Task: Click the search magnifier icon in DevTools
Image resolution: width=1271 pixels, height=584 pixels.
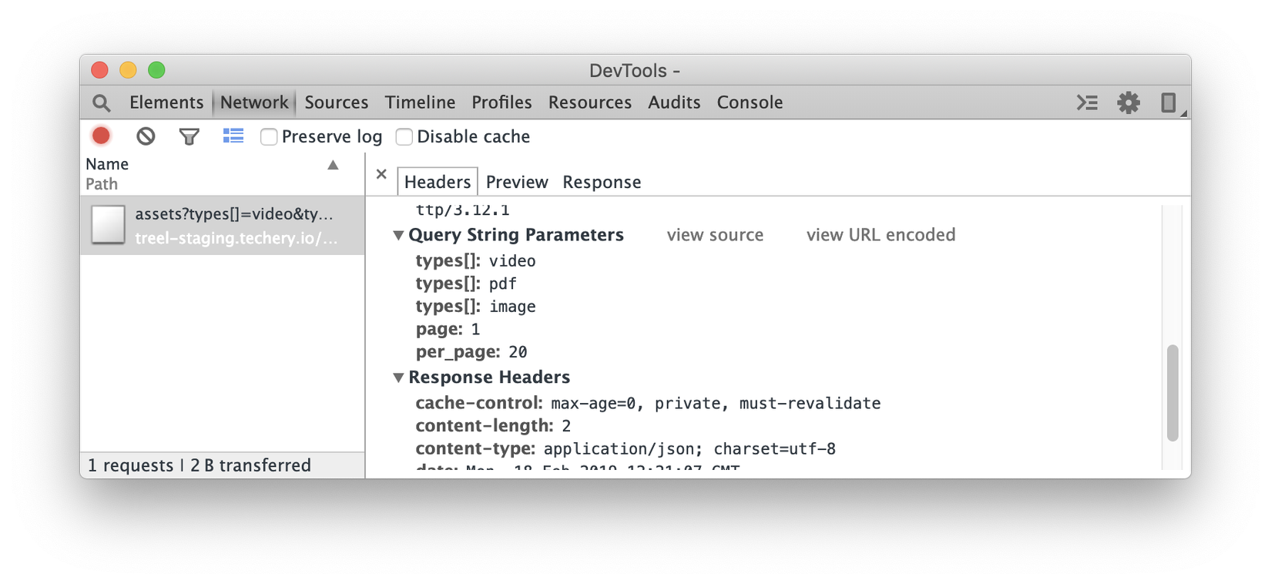Action: click(x=101, y=102)
